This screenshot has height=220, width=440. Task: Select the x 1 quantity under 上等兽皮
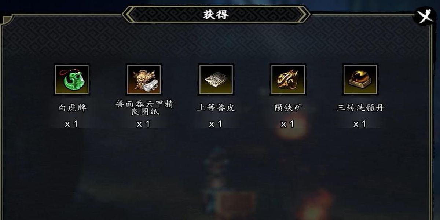point(216,124)
